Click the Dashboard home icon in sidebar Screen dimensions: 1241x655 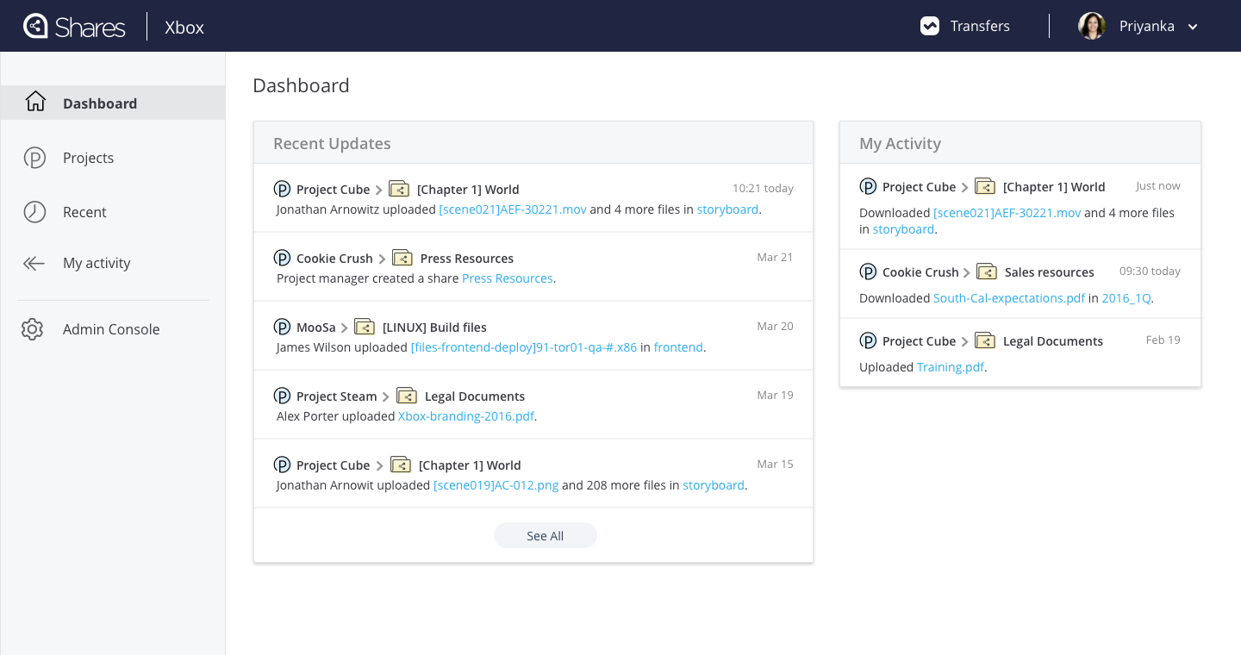coord(35,102)
